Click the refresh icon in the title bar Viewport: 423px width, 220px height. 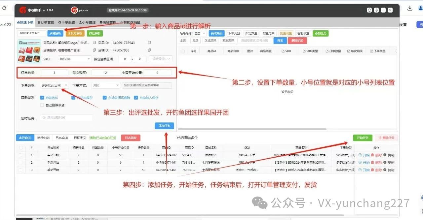pos(369,10)
